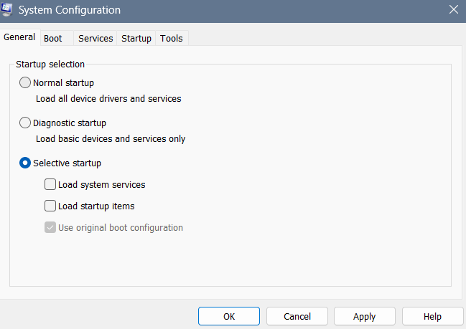This screenshot has width=466, height=329.
Task: Click the Cancel button
Action: pyautogui.click(x=297, y=316)
